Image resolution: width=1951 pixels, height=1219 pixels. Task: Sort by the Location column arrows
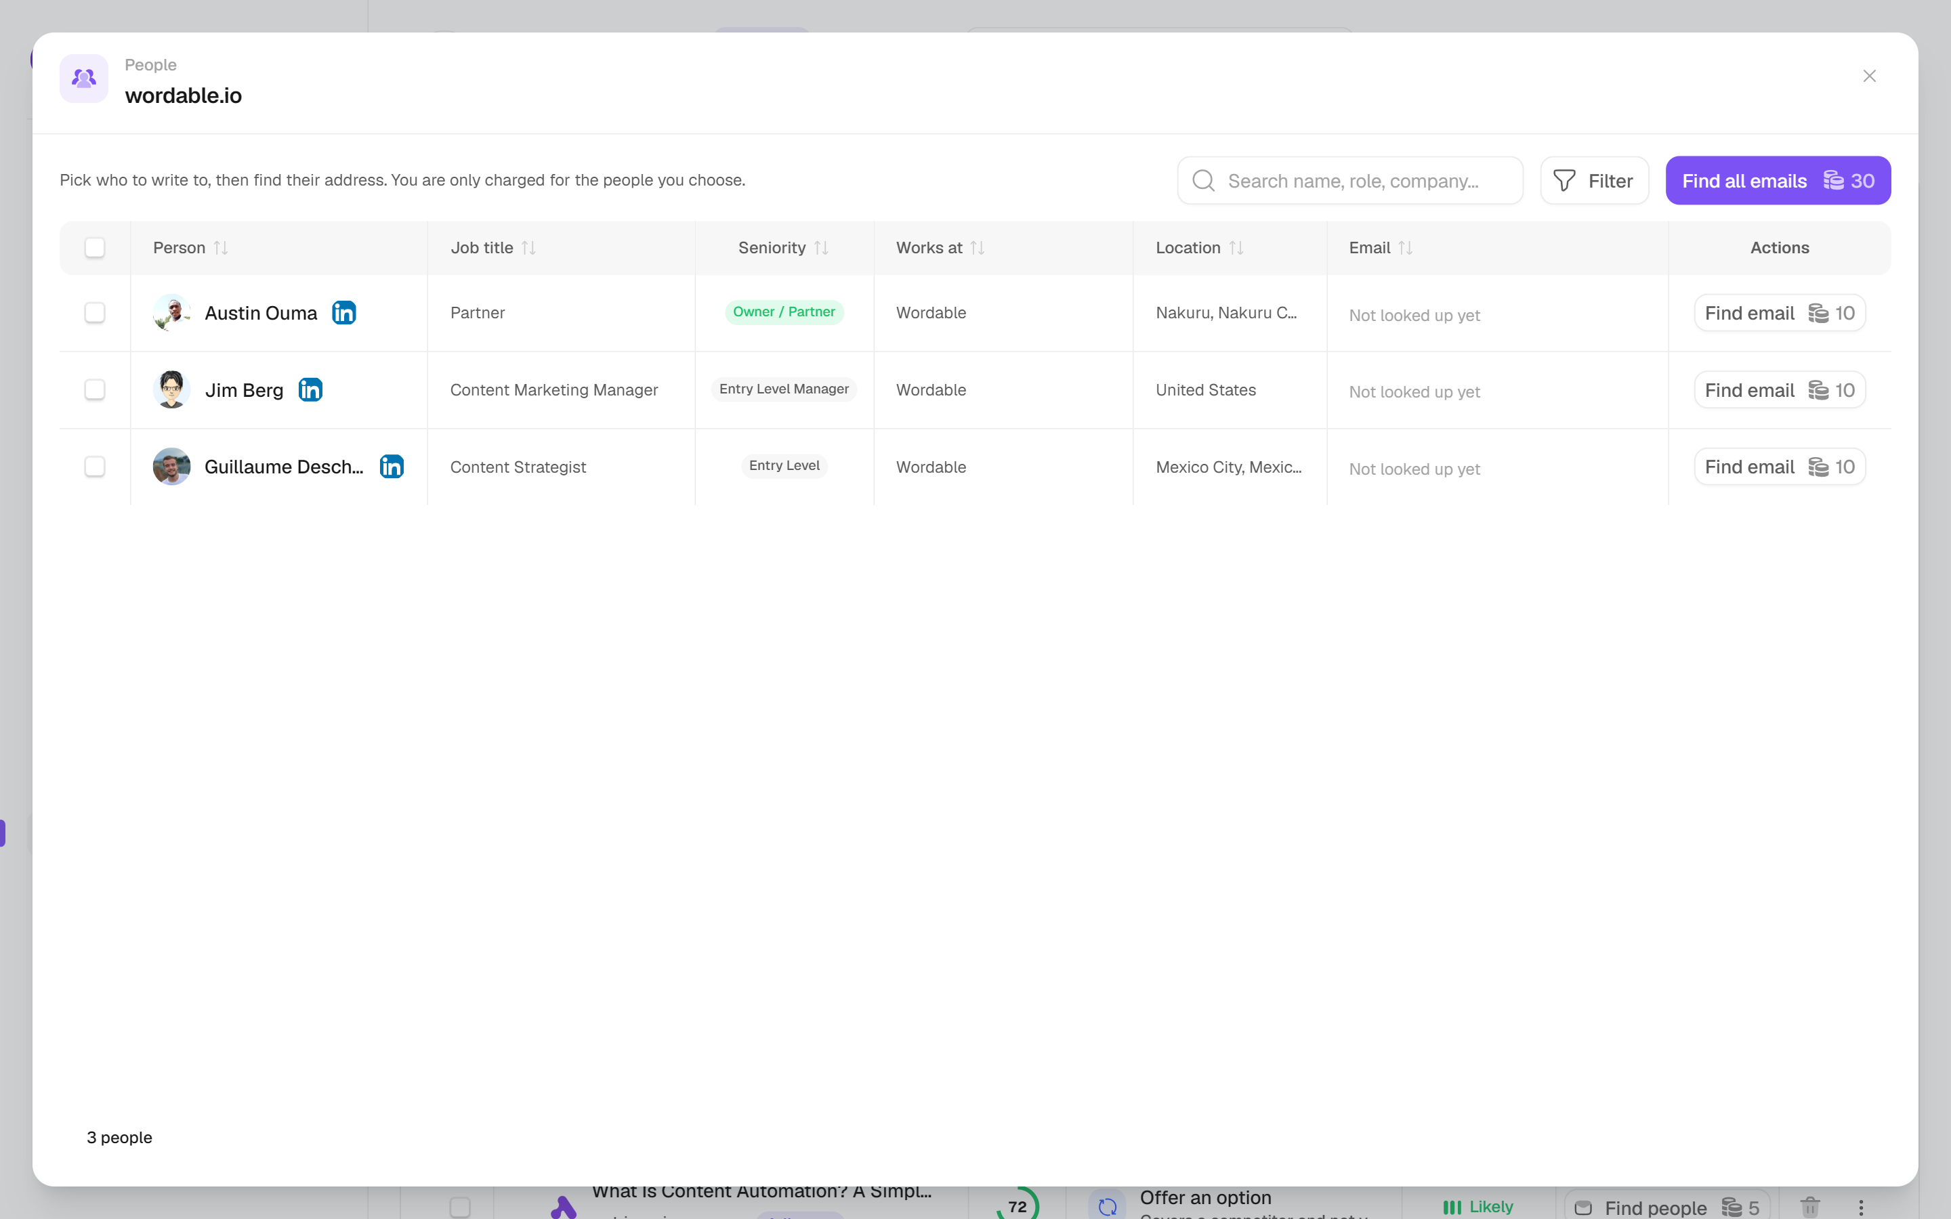click(x=1237, y=247)
